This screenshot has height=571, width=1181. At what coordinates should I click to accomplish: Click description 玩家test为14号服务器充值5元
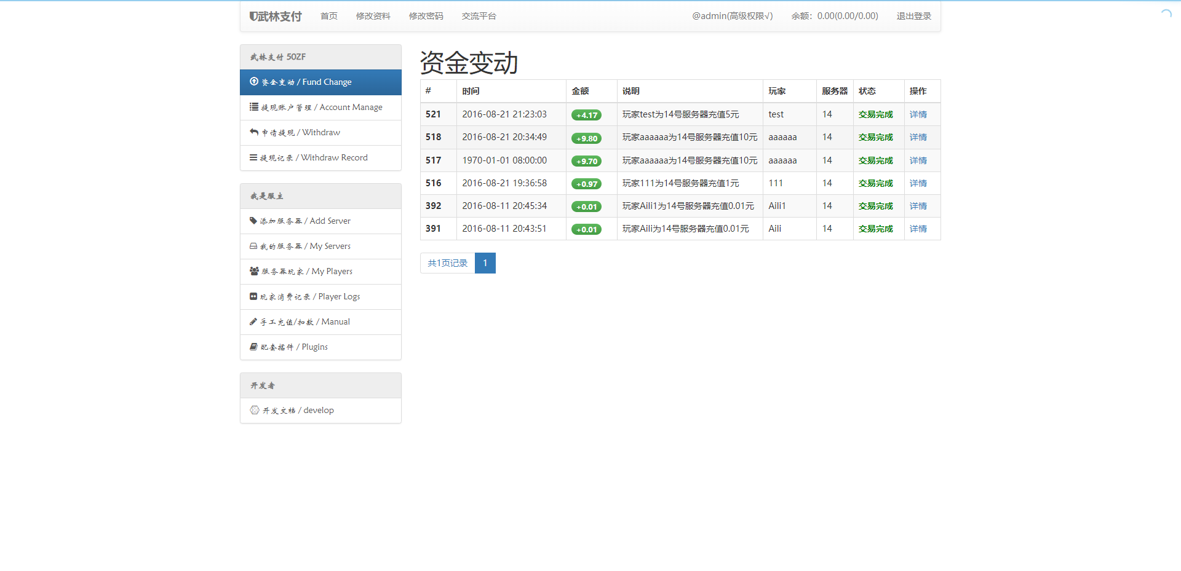(x=681, y=114)
